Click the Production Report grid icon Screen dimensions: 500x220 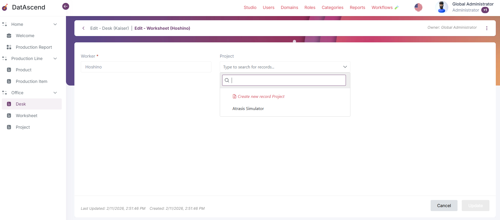tap(9, 47)
